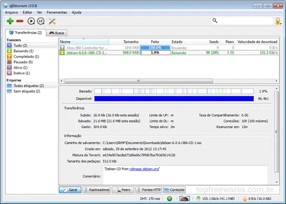
Task: Click the 1.9% progress bar of debian torrent
Action: tap(155, 52)
